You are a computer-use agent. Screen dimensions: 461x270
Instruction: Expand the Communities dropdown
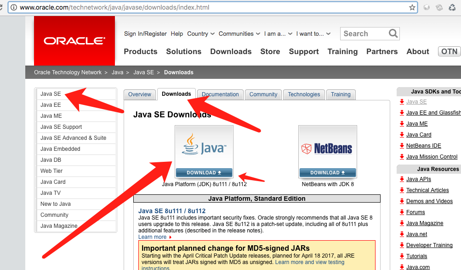click(239, 34)
